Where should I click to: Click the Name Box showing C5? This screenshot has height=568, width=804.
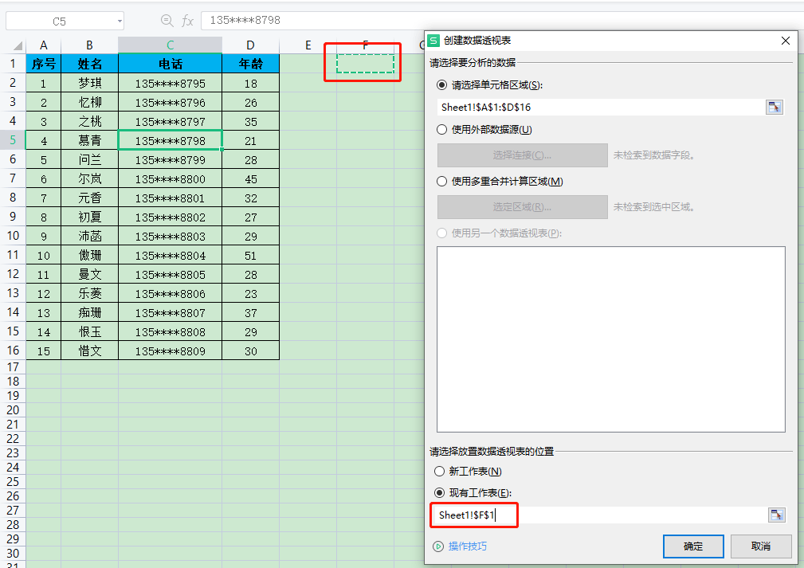60,22
